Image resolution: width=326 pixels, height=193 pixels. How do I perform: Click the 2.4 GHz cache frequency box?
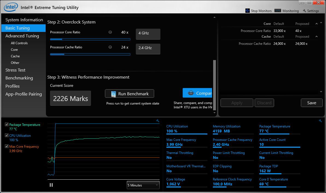pyautogui.click(x=148, y=49)
